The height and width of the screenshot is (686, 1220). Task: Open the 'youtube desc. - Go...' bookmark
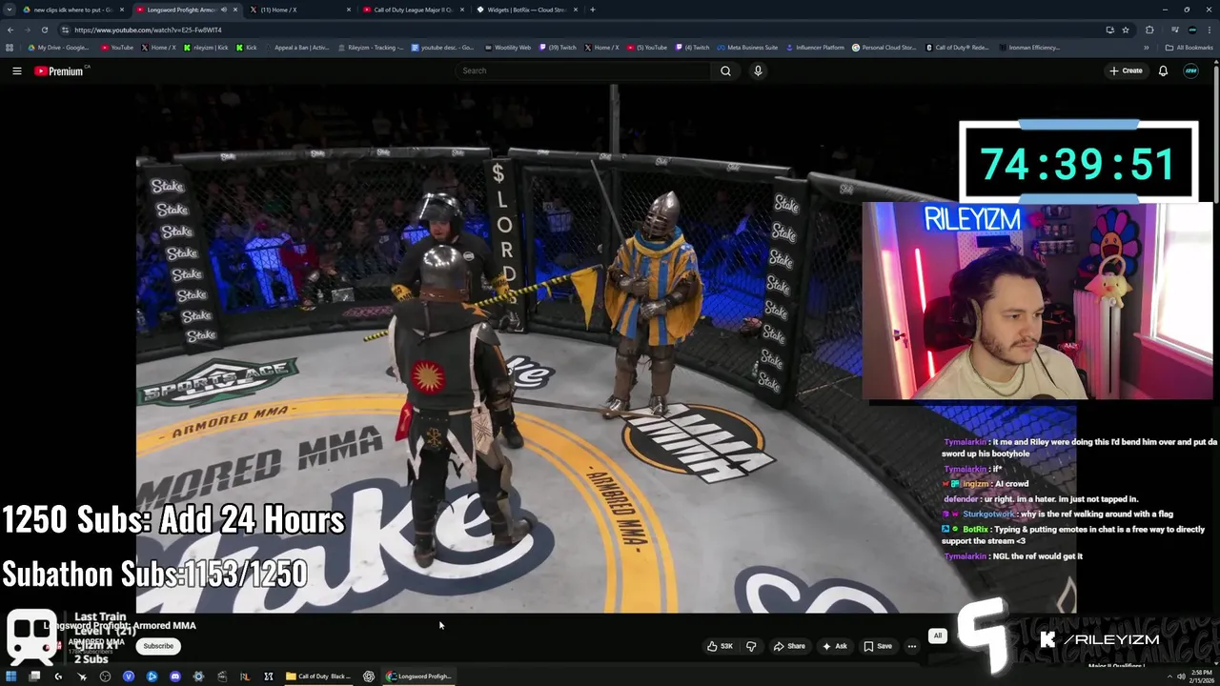[443, 48]
